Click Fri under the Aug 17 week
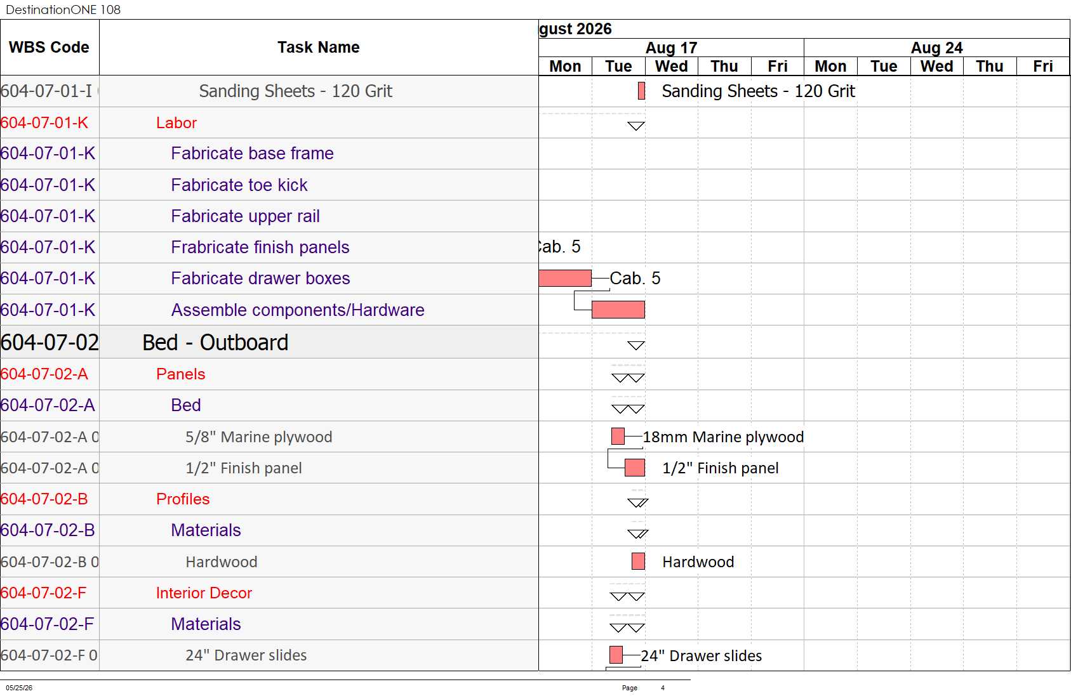 click(x=777, y=66)
